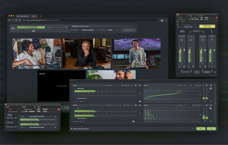This screenshot has width=228, height=145.
Task: Toggle the Route 1 enable switch
Action: (x=121, y=85)
